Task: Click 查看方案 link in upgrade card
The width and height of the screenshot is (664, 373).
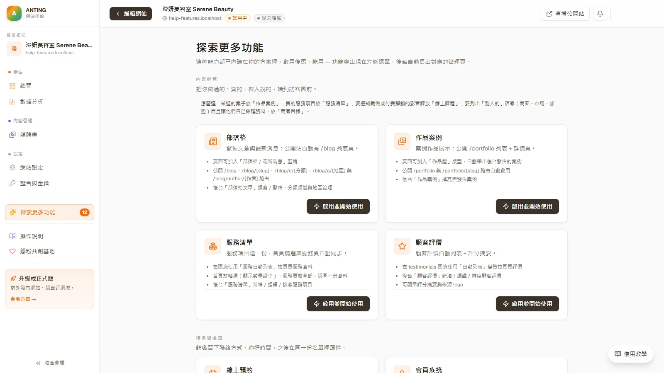Action: [23, 299]
